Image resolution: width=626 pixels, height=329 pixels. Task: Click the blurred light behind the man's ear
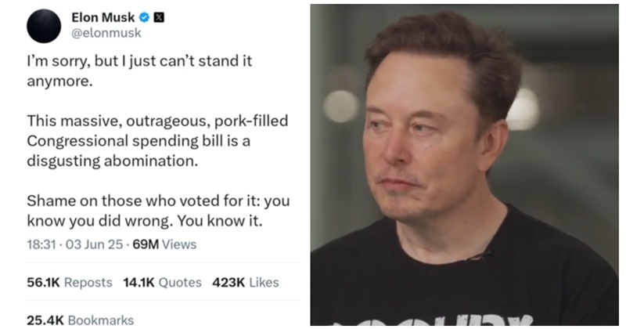click(523, 109)
